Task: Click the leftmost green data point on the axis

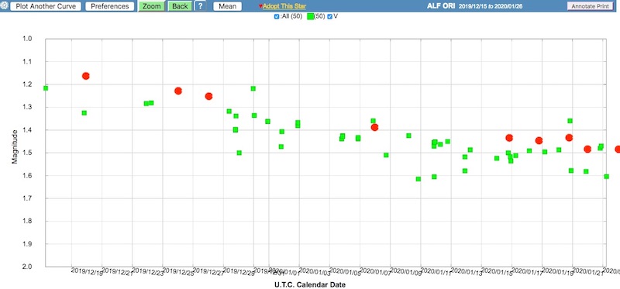Action: pos(46,88)
